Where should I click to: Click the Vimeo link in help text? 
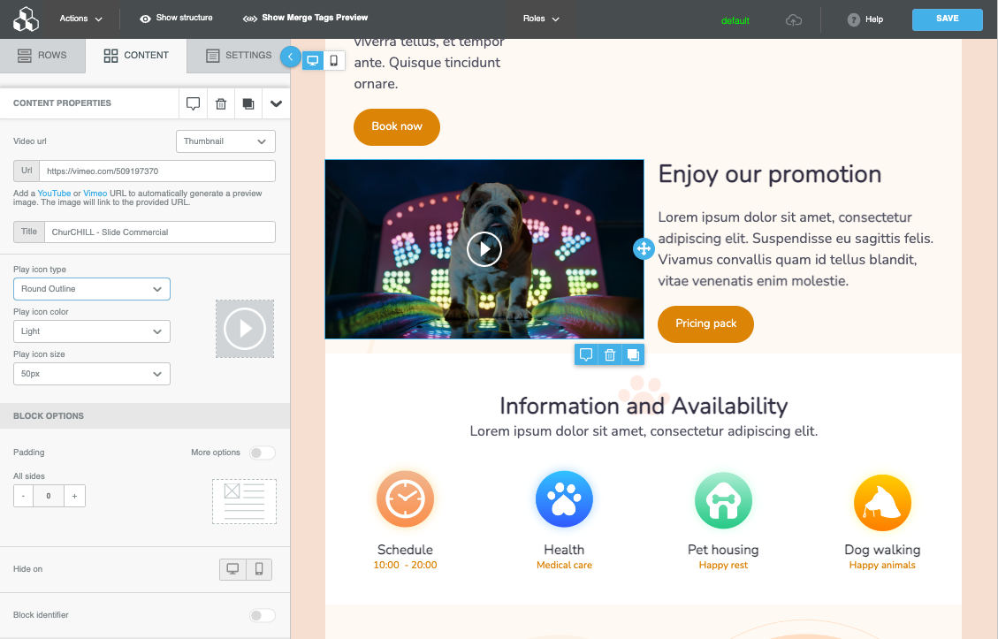click(x=95, y=193)
